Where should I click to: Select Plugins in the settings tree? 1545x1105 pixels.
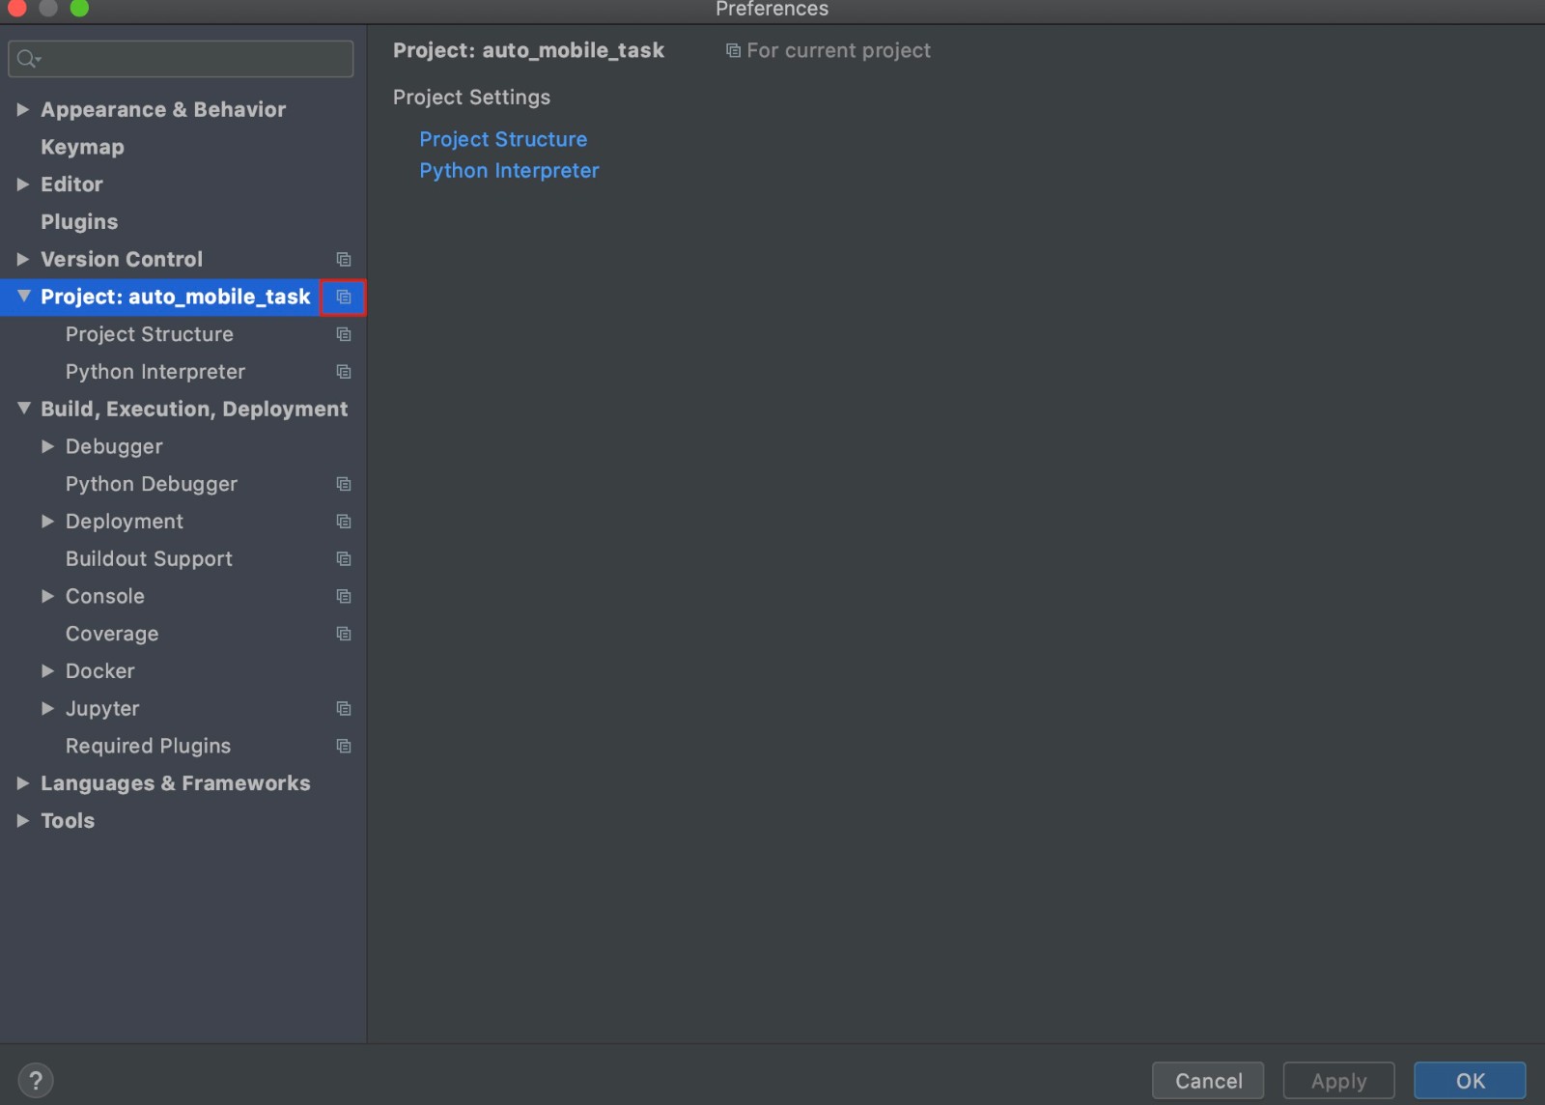pyautogui.click(x=79, y=222)
